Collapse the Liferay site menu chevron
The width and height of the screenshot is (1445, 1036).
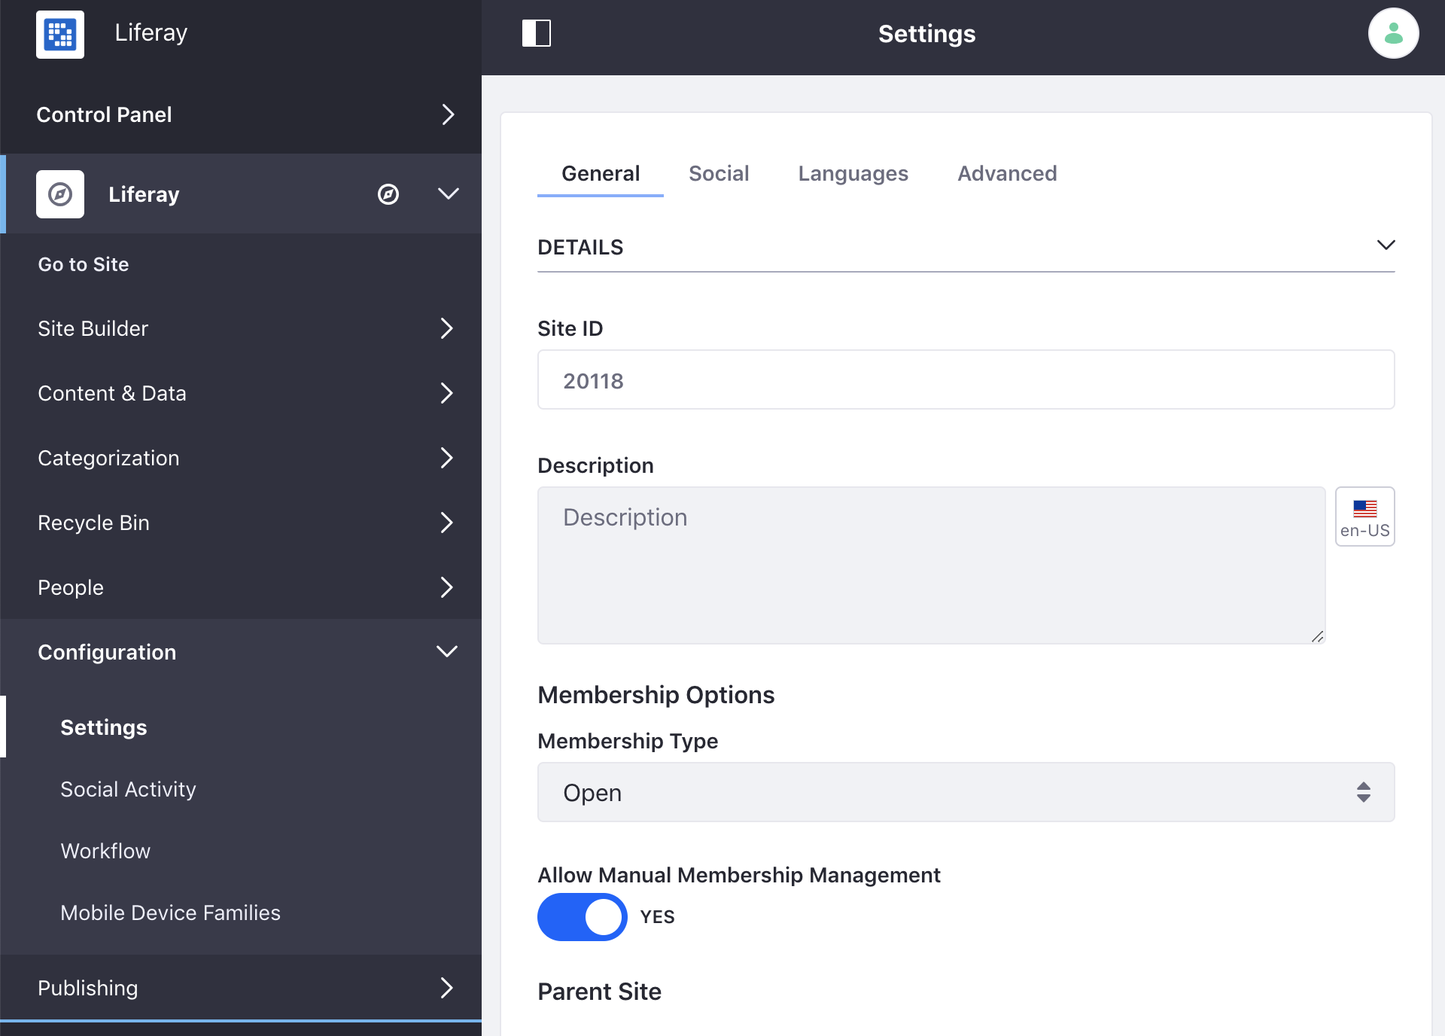point(449,194)
